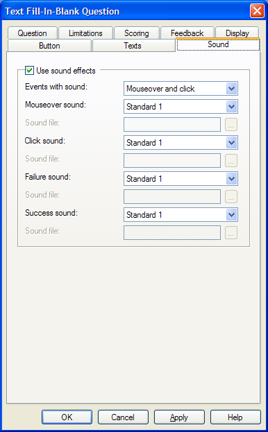Go to the Scoring tab
This screenshot has width=268, height=432.
tap(137, 33)
